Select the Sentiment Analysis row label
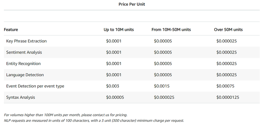 pos(24,52)
